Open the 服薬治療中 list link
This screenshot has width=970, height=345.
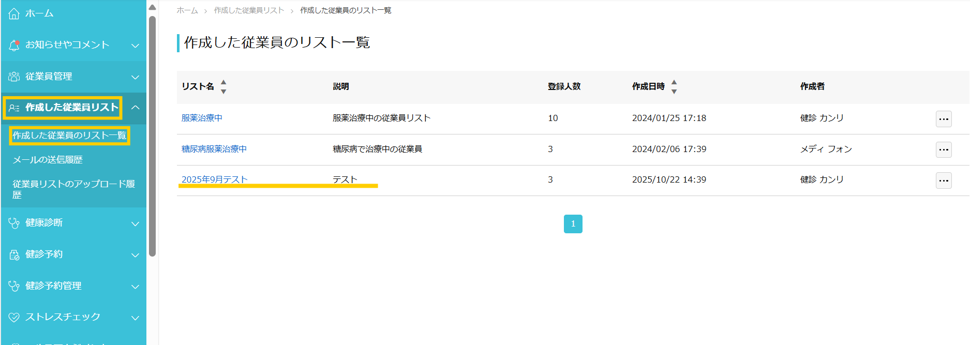click(x=202, y=118)
